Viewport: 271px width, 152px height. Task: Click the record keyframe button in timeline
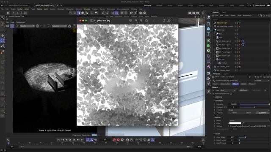coord(114,140)
